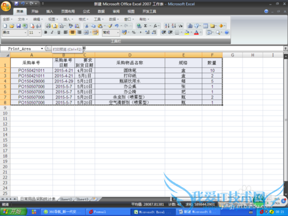
Task: Click the Decrease Indent icon
Action: [164, 32]
